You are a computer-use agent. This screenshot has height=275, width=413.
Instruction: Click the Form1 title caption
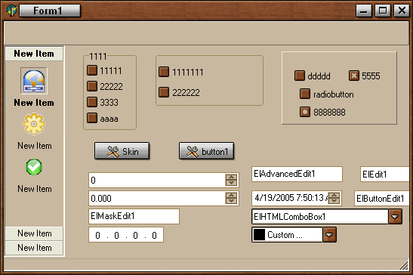click(x=48, y=11)
